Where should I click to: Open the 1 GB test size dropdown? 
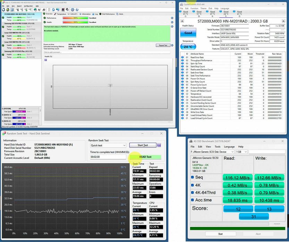tap(241, 152)
